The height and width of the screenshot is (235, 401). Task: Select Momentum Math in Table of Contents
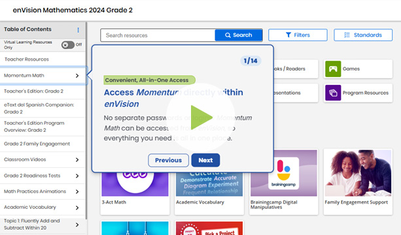click(24, 76)
